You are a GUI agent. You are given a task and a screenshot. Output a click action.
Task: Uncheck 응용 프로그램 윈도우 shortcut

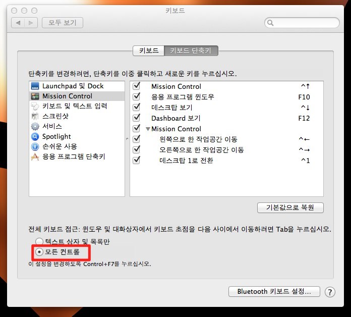point(136,96)
